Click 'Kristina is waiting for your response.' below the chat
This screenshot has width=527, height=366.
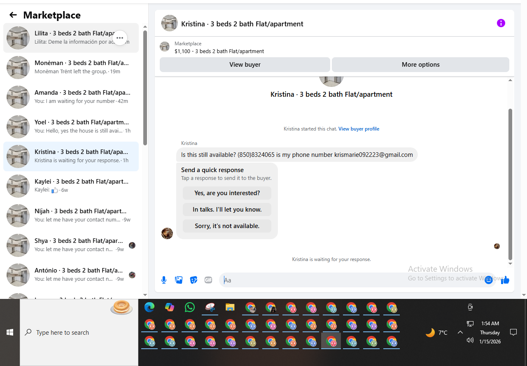click(x=331, y=259)
